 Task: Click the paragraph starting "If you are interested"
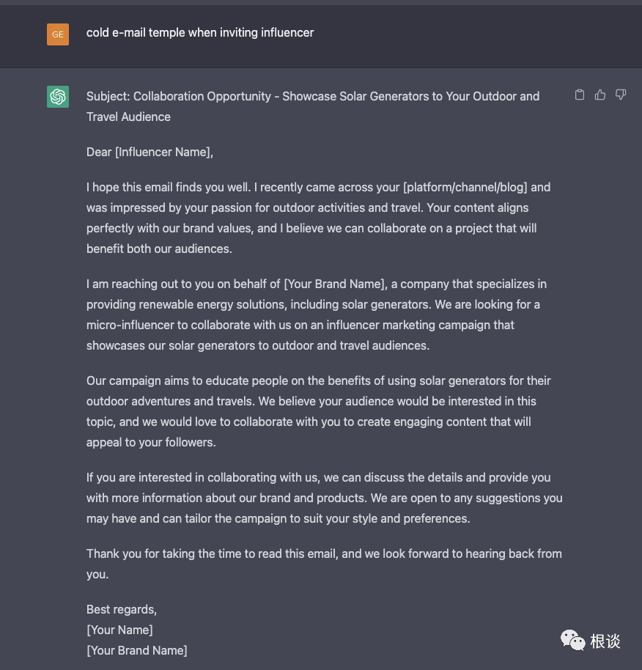click(x=324, y=498)
